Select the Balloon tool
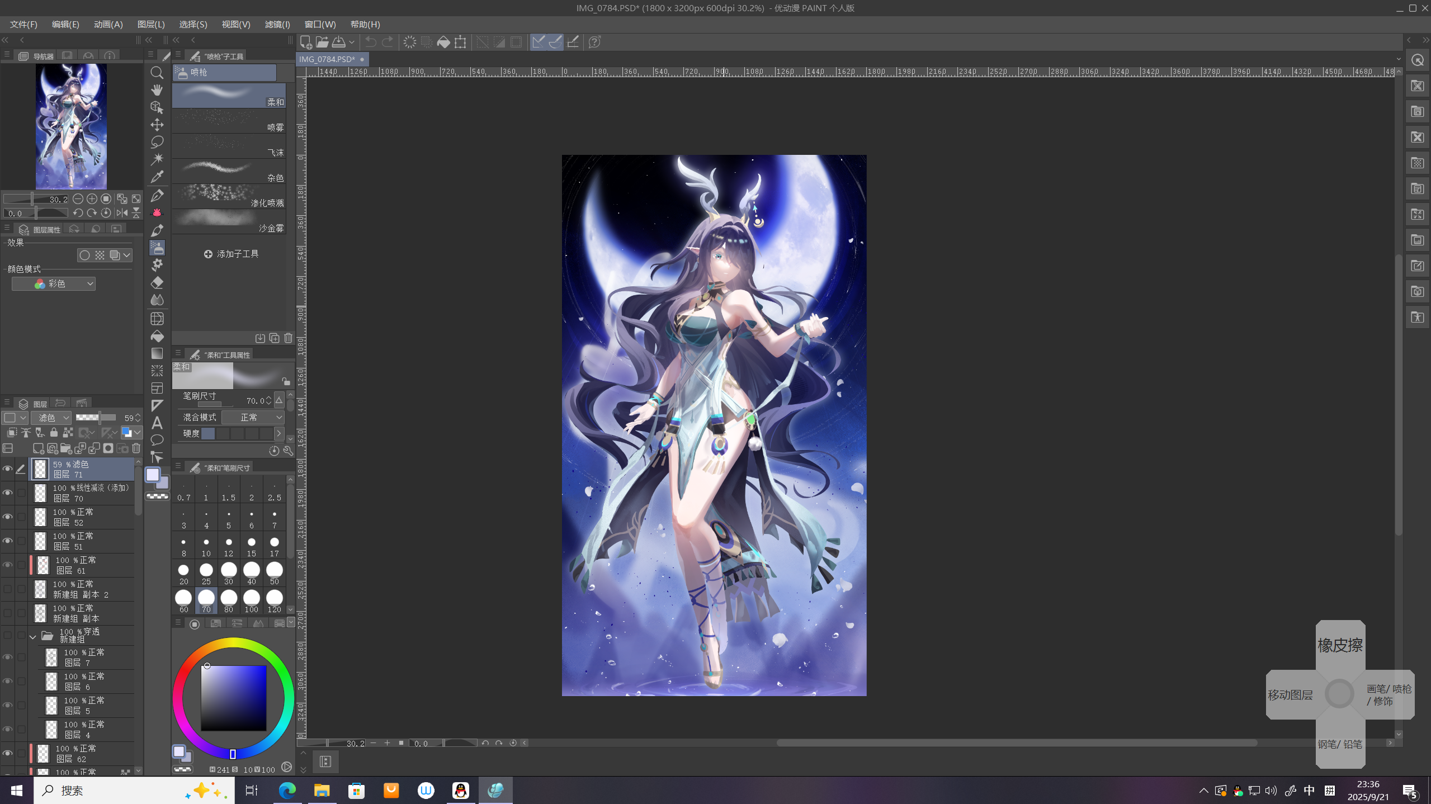This screenshot has width=1431, height=804. coord(157,440)
